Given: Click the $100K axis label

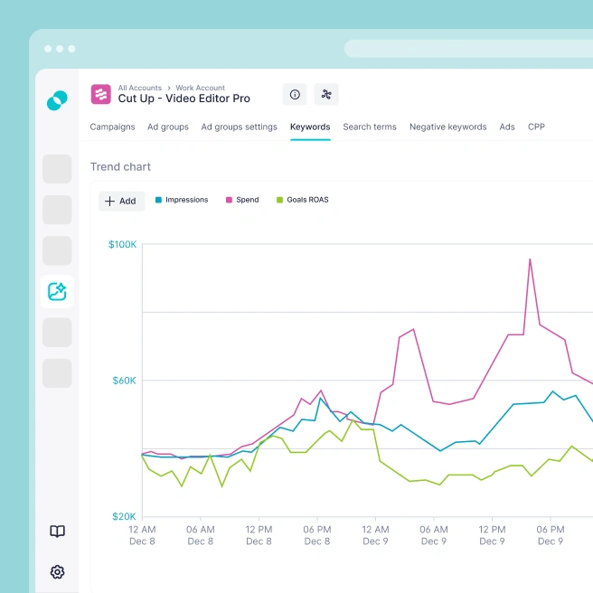Looking at the screenshot, I should pyautogui.click(x=122, y=244).
